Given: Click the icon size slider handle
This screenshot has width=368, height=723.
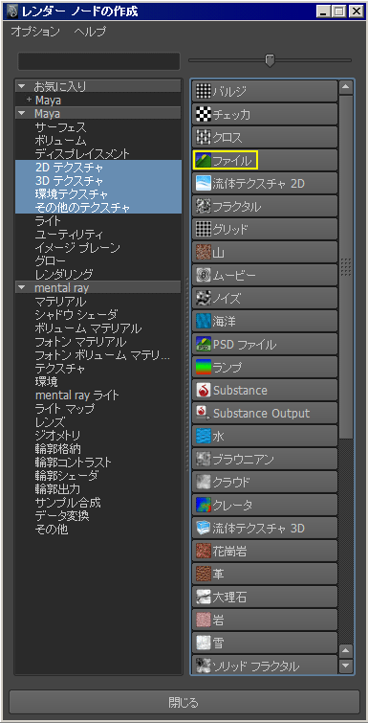Looking at the screenshot, I should [x=270, y=60].
